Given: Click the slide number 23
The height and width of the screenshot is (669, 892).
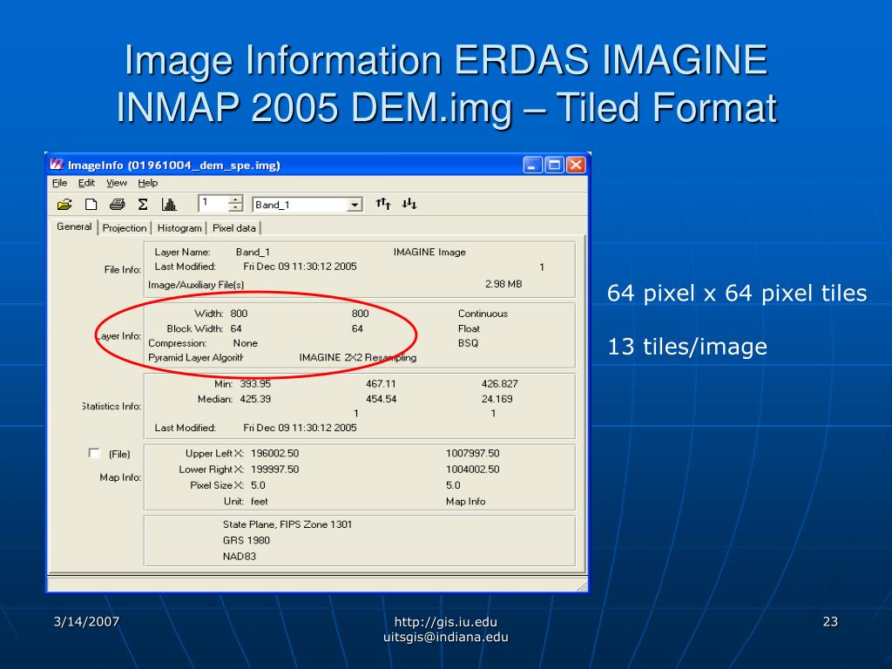Looking at the screenshot, I should point(830,622).
